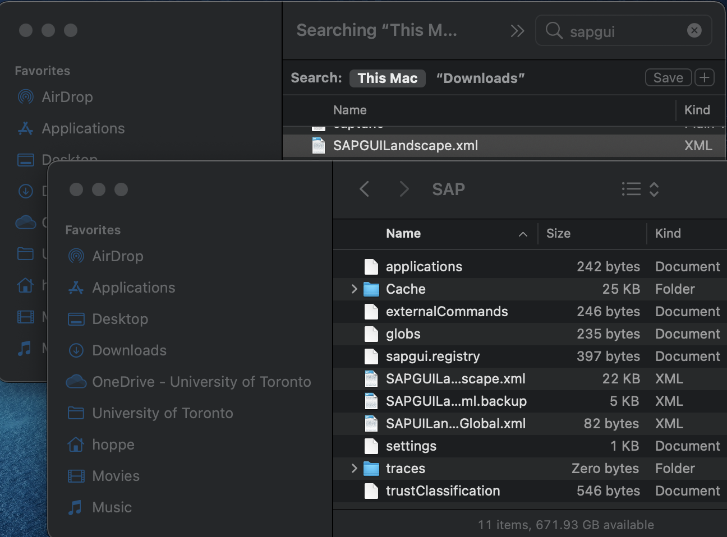Click the settings file icon
Screen dimensions: 727x537
371,446
